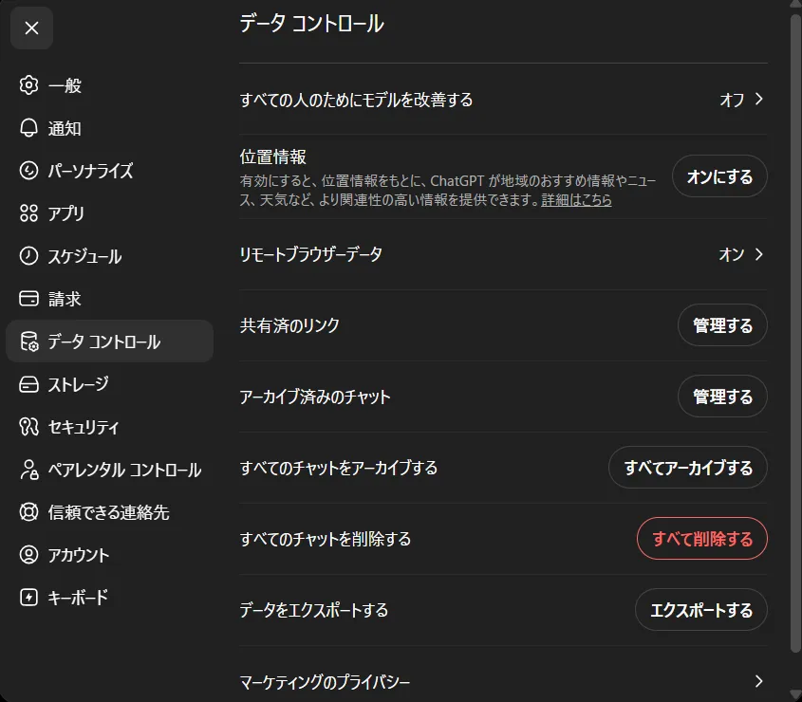This screenshot has height=702, width=802.
Task: Click the データをエクスポートする label
Action: click(x=314, y=609)
